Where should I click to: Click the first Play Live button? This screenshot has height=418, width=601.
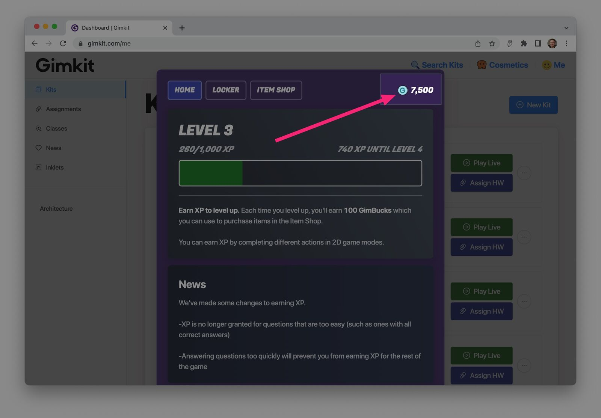coord(482,163)
